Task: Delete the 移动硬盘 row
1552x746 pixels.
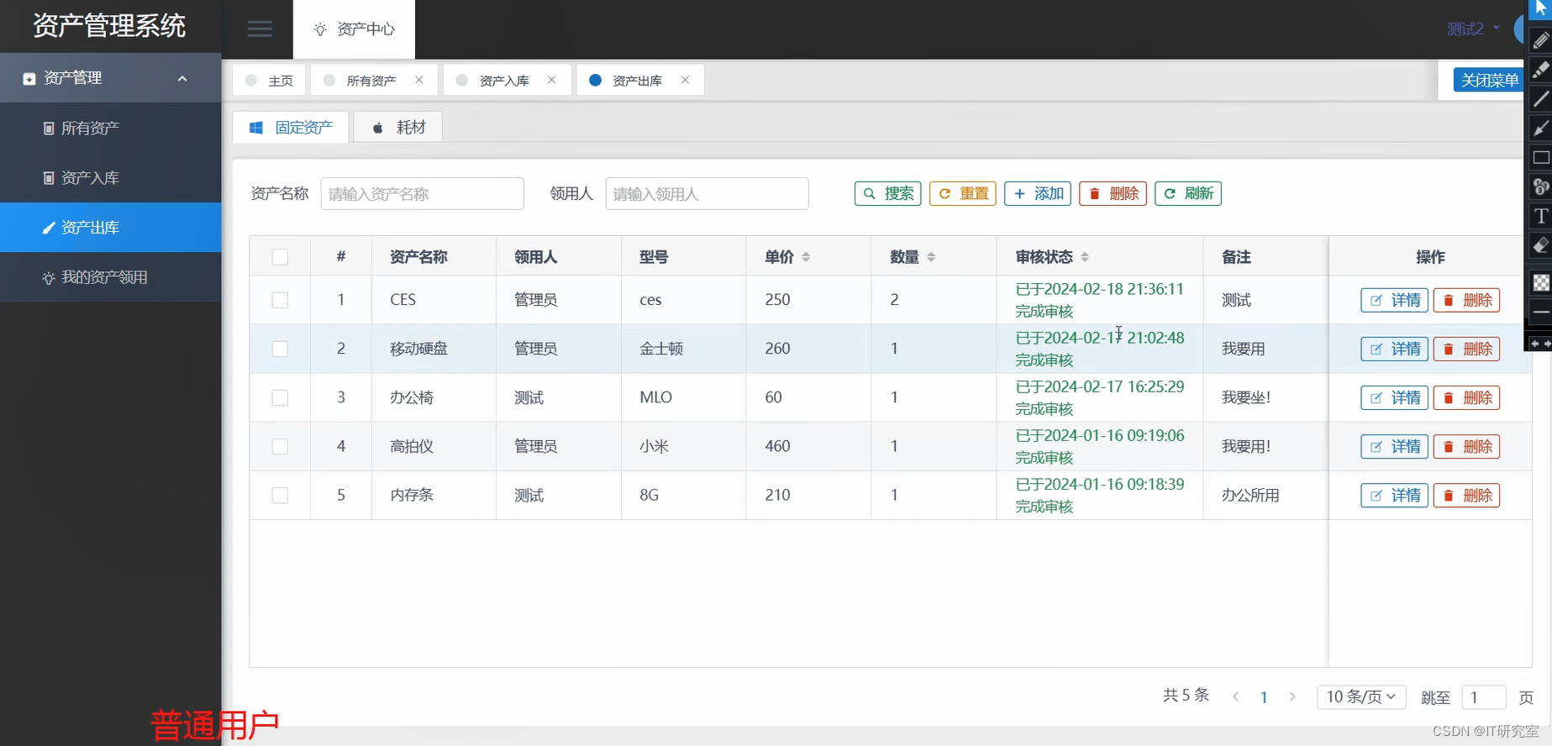Action: [x=1466, y=349]
